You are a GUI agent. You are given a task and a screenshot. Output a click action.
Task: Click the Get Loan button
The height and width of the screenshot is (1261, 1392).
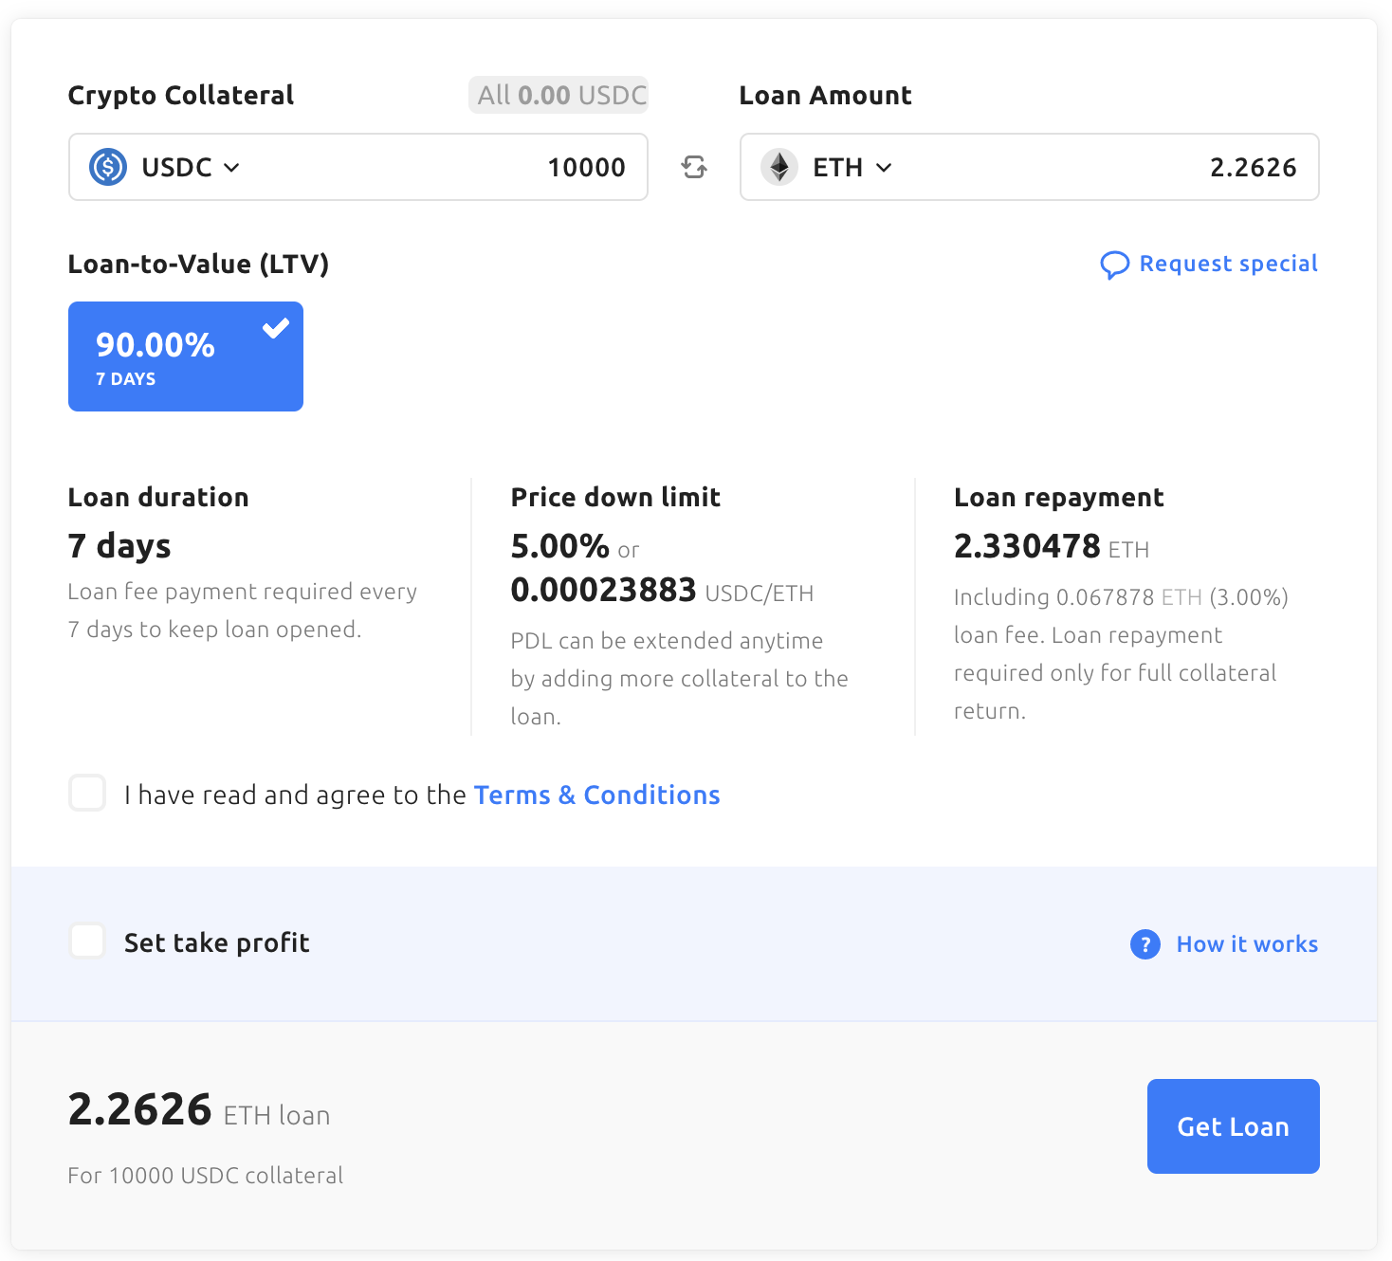(x=1233, y=1126)
